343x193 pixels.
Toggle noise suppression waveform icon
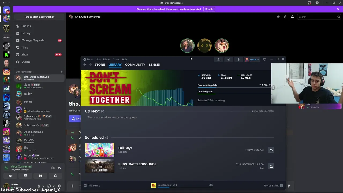(53, 168)
